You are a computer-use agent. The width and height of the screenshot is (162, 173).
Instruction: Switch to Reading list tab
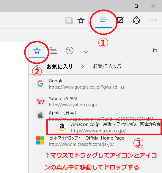pyautogui.click(x=54, y=51)
